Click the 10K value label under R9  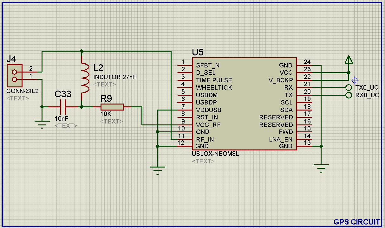[x=106, y=114]
